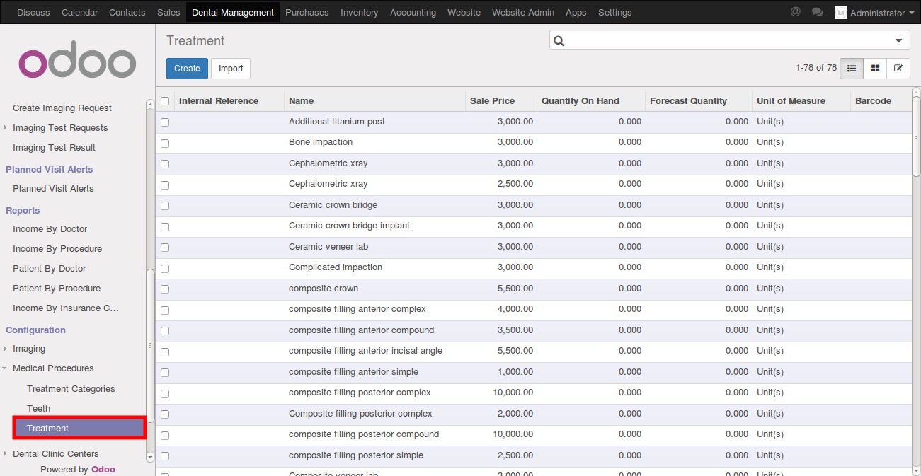The image size is (921, 476).
Task: Open the Inventory menu
Action: point(359,13)
